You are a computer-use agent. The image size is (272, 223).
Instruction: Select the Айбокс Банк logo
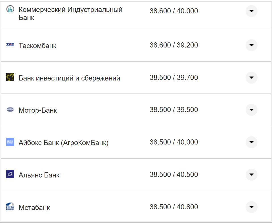tap(10, 142)
